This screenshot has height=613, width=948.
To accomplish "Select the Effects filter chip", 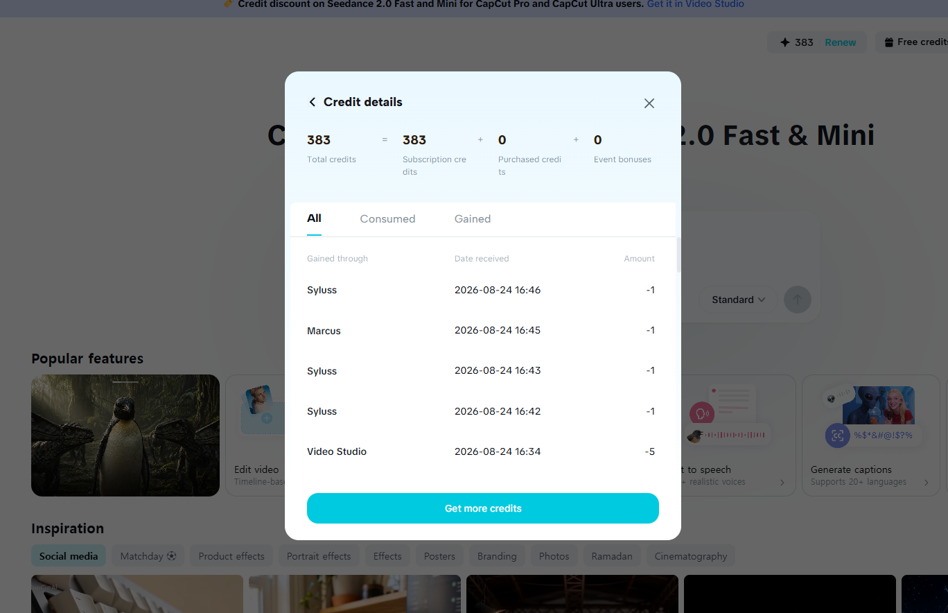I will (x=387, y=556).
